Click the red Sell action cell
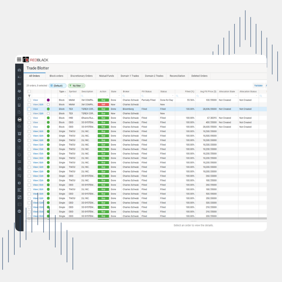 pos(103,104)
